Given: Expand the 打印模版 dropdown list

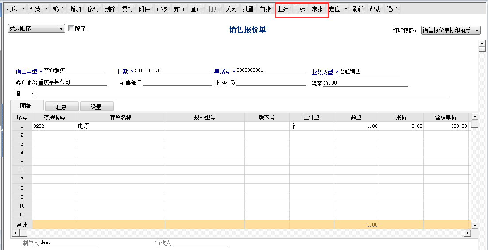Looking at the screenshot, I should tap(476, 30).
